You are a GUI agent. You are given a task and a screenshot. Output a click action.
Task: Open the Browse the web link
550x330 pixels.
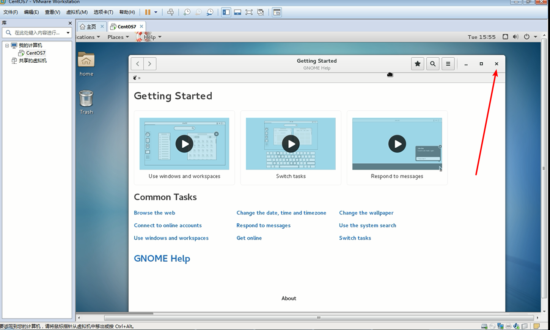154,213
